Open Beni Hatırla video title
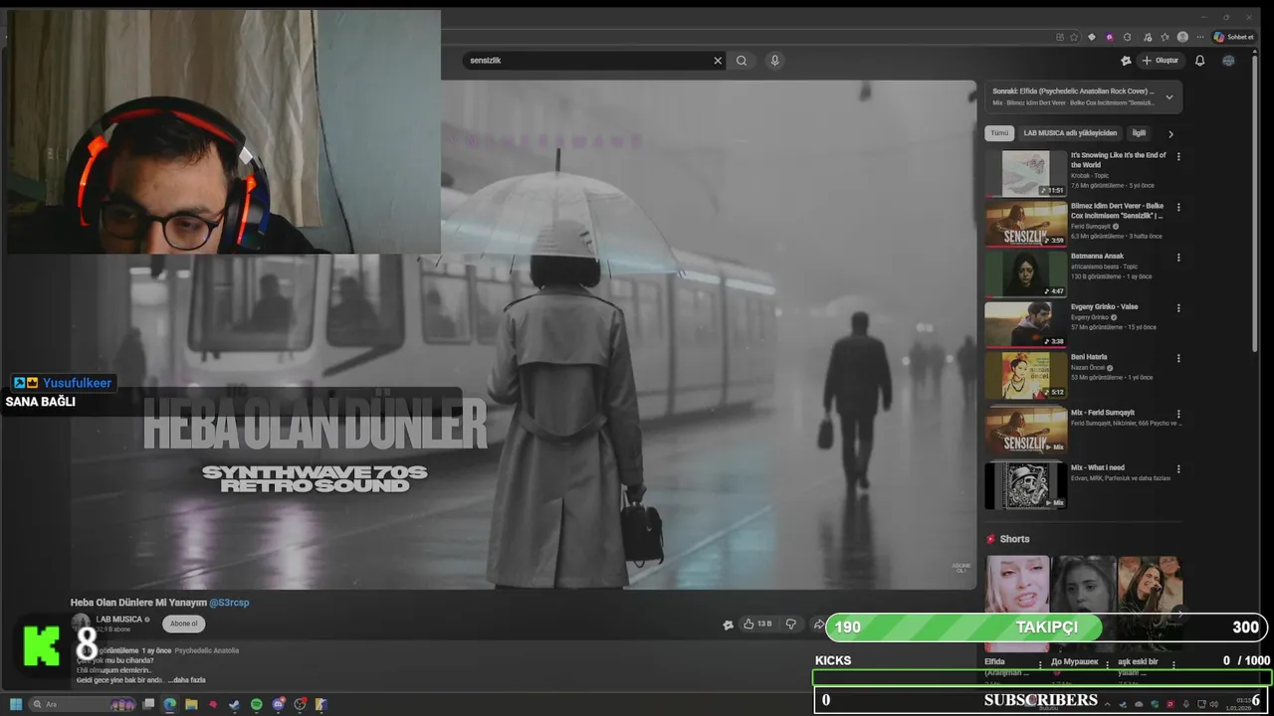Screen dimensions: 1274x716 click(x=1089, y=356)
